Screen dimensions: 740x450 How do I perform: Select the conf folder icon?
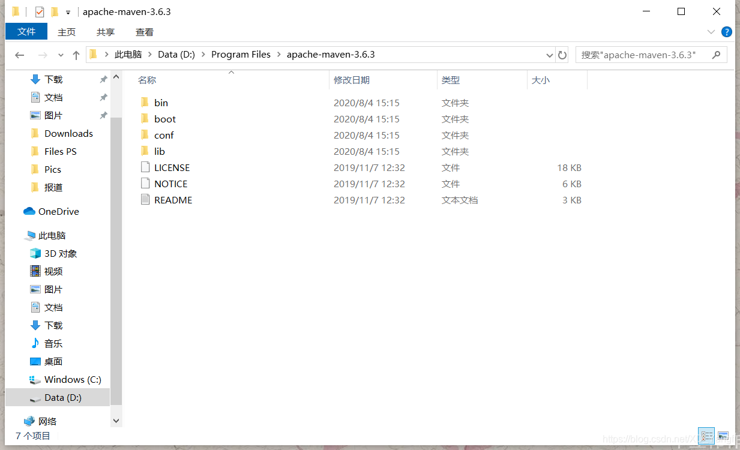pos(144,135)
